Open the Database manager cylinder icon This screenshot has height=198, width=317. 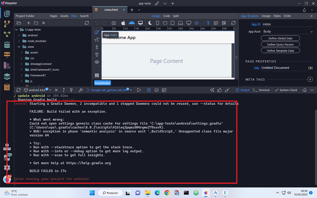7,45
